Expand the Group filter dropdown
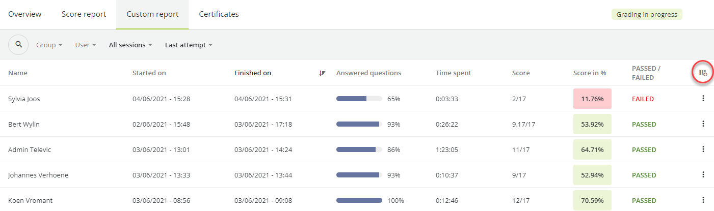Screen dimensions: 714x211 [49, 45]
